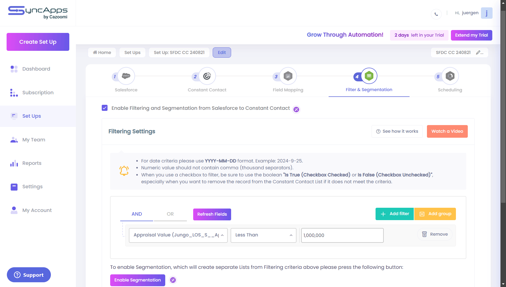Click the Grow Through Automation! text
506x287 pixels.
(x=345, y=35)
